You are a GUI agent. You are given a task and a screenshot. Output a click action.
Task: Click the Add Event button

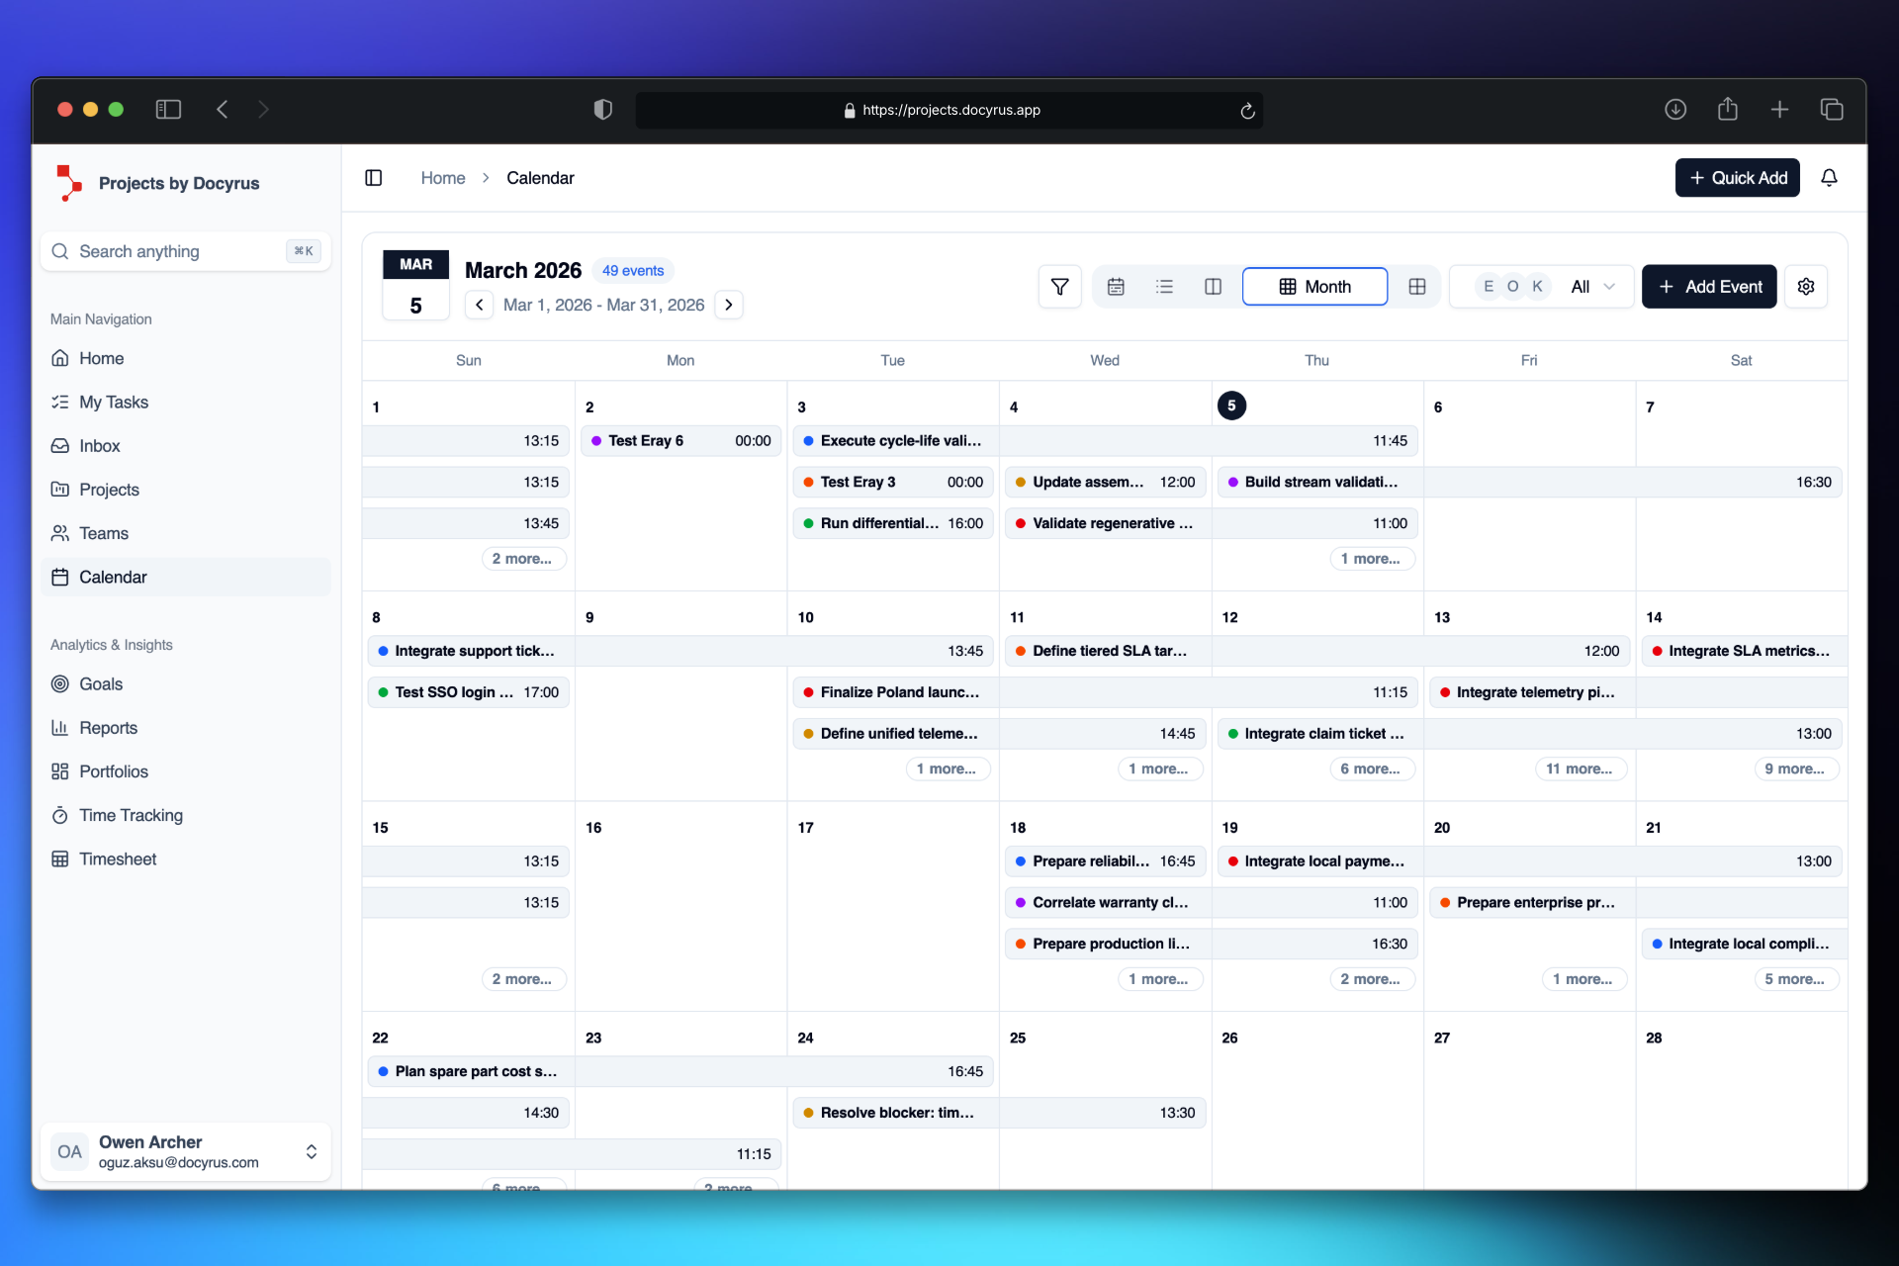[x=1708, y=286]
